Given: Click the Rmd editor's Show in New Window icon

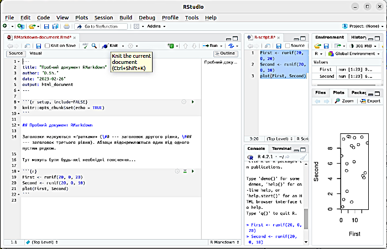Looking at the screenshot, I should [27, 46].
